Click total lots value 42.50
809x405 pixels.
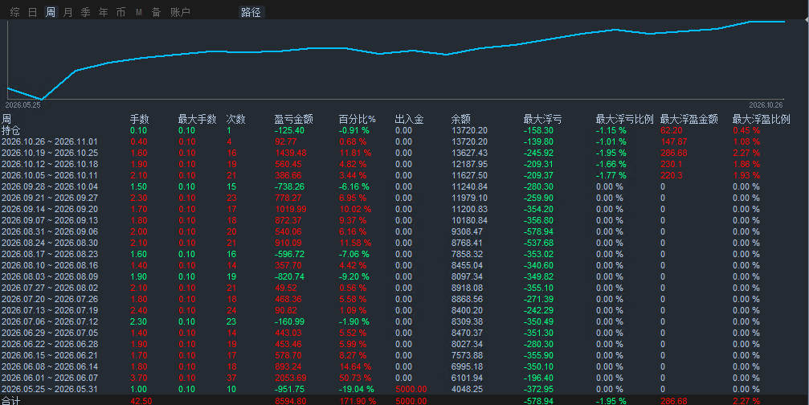(141, 401)
